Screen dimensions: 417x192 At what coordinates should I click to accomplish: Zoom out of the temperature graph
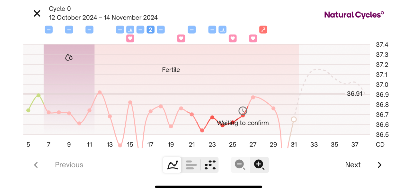[x=240, y=165]
